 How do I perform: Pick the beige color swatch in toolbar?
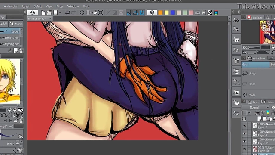[x=179, y=12]
